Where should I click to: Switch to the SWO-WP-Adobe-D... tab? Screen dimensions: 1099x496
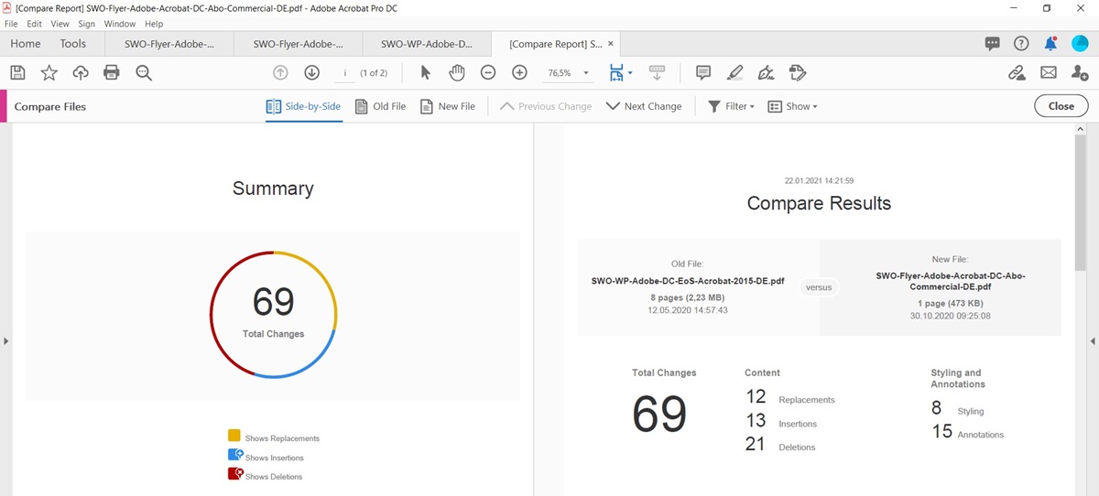tap(426, 44)
